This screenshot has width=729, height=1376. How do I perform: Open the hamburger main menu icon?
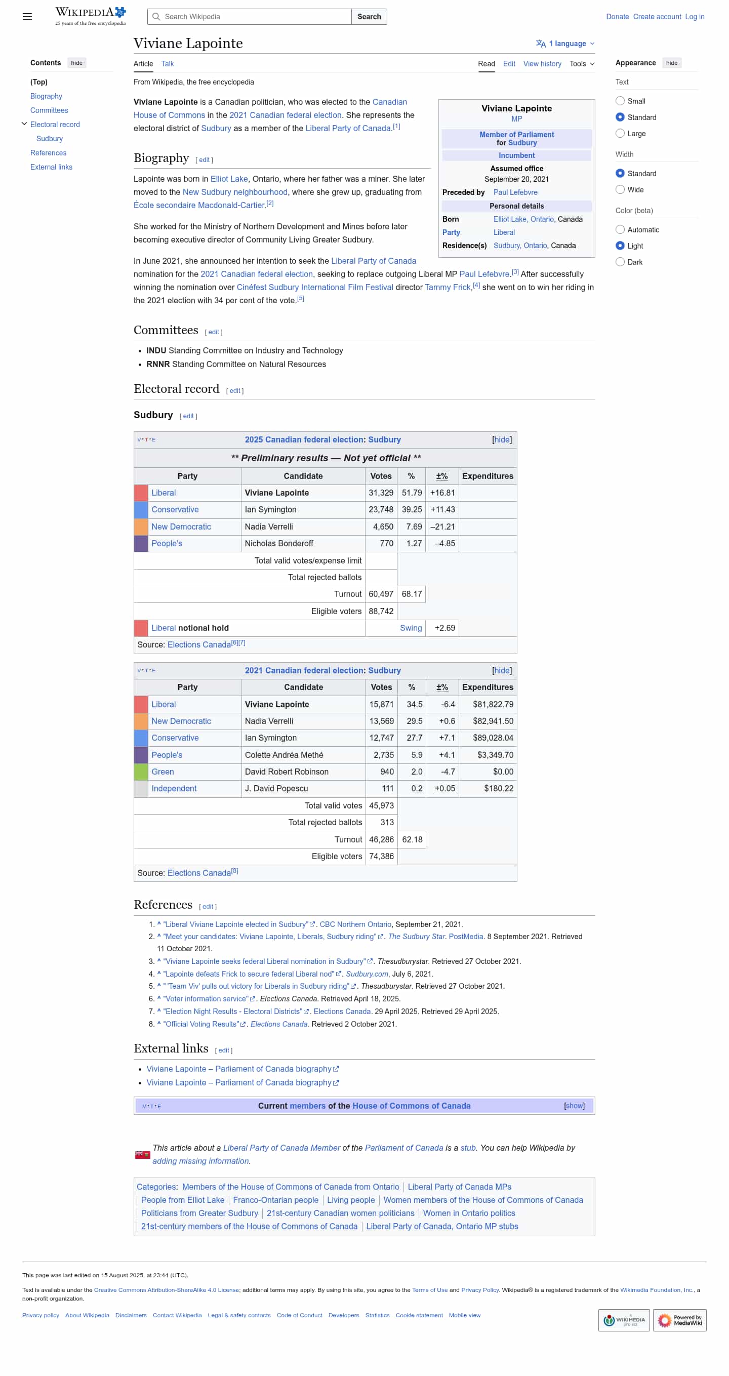click(x=27, y=17)
